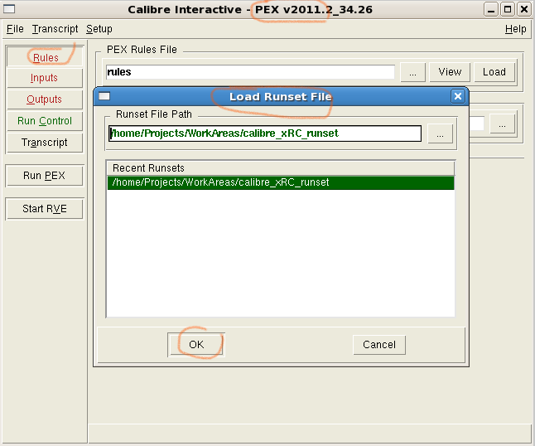Select the calibre_xRC_runset entry in Recent Runsets

281,182
